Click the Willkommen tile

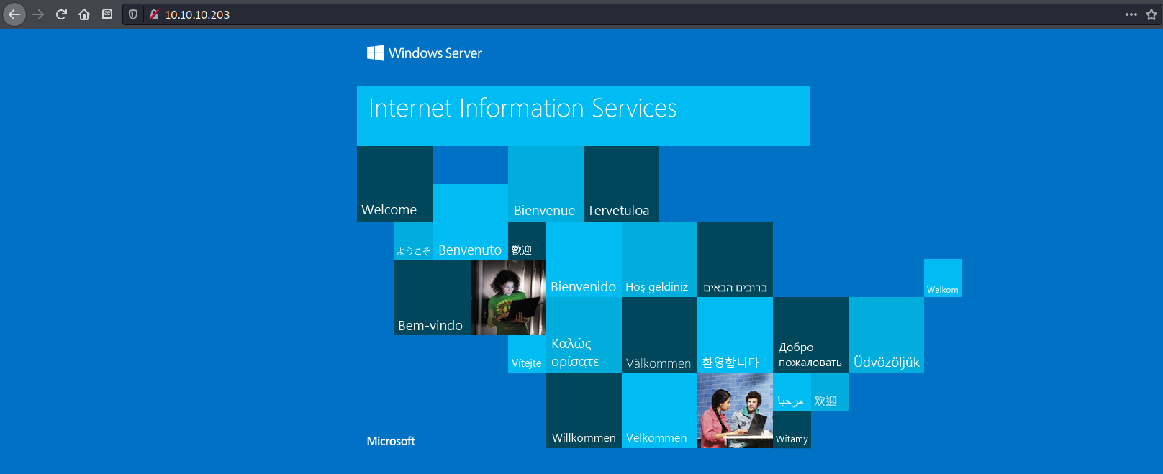(584, 410)
